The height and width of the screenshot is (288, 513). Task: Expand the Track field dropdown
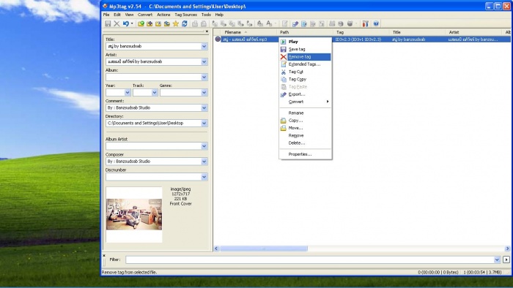[x=155, y=93]
